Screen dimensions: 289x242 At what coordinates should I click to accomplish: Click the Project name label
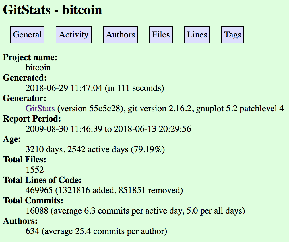click(x=30, y=57)
